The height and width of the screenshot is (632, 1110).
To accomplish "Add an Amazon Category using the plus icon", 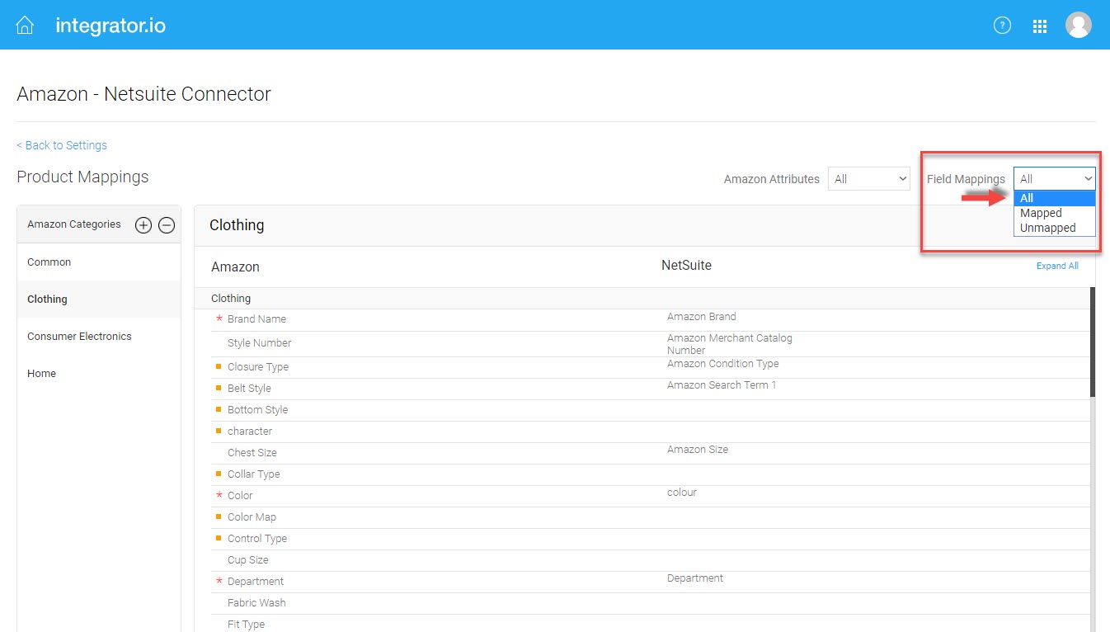I will click(x=143, y=224).
